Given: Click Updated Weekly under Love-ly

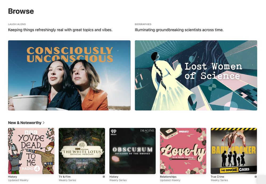Looking at the screenshot, I should pyautogui.click(x=170, y=180).
